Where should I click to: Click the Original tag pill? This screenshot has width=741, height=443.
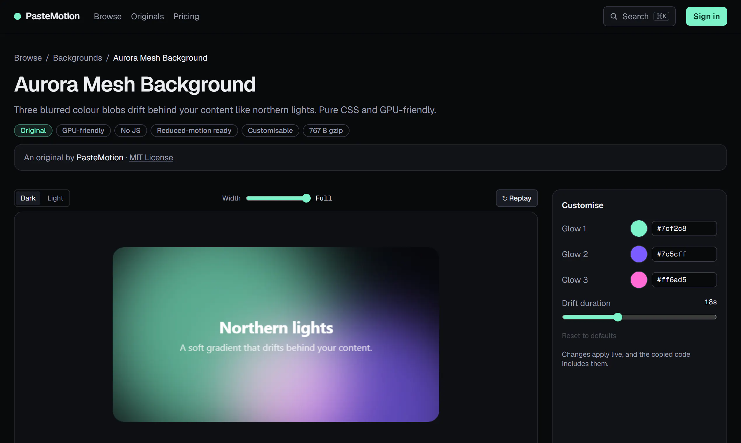pos(33,131)
